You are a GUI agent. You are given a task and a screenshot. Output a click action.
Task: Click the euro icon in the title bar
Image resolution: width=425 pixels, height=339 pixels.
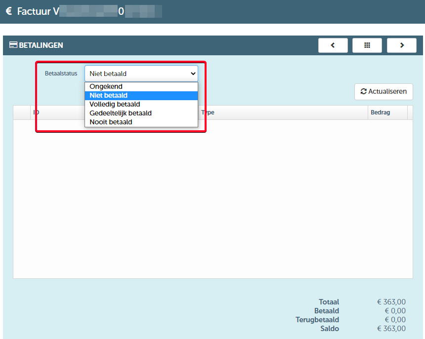tap(9, 11)
